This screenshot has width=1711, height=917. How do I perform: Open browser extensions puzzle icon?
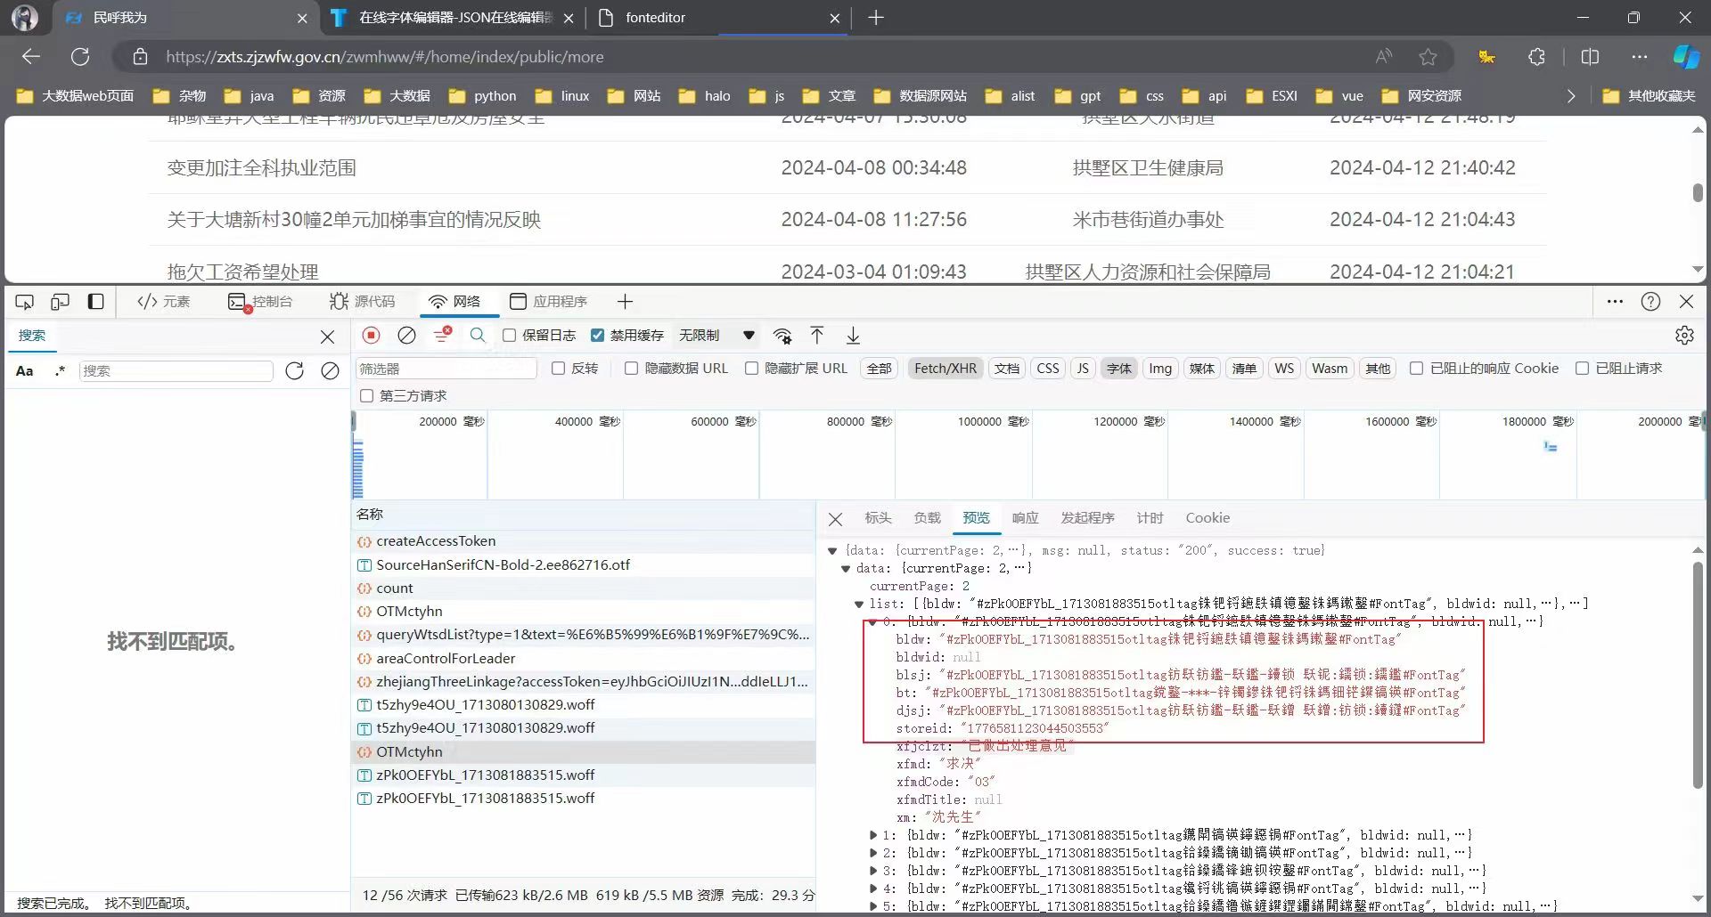pyautogui.click(x=1536, y=57)
